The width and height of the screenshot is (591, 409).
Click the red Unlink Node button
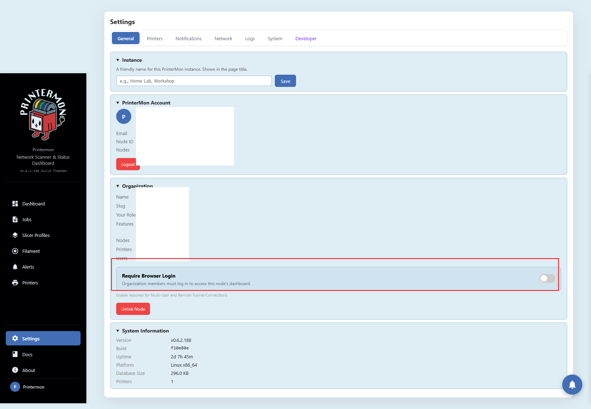[x=133, y=309]
